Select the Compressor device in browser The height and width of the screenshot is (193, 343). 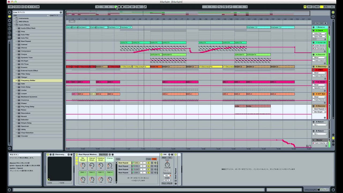tap(38, 51)
